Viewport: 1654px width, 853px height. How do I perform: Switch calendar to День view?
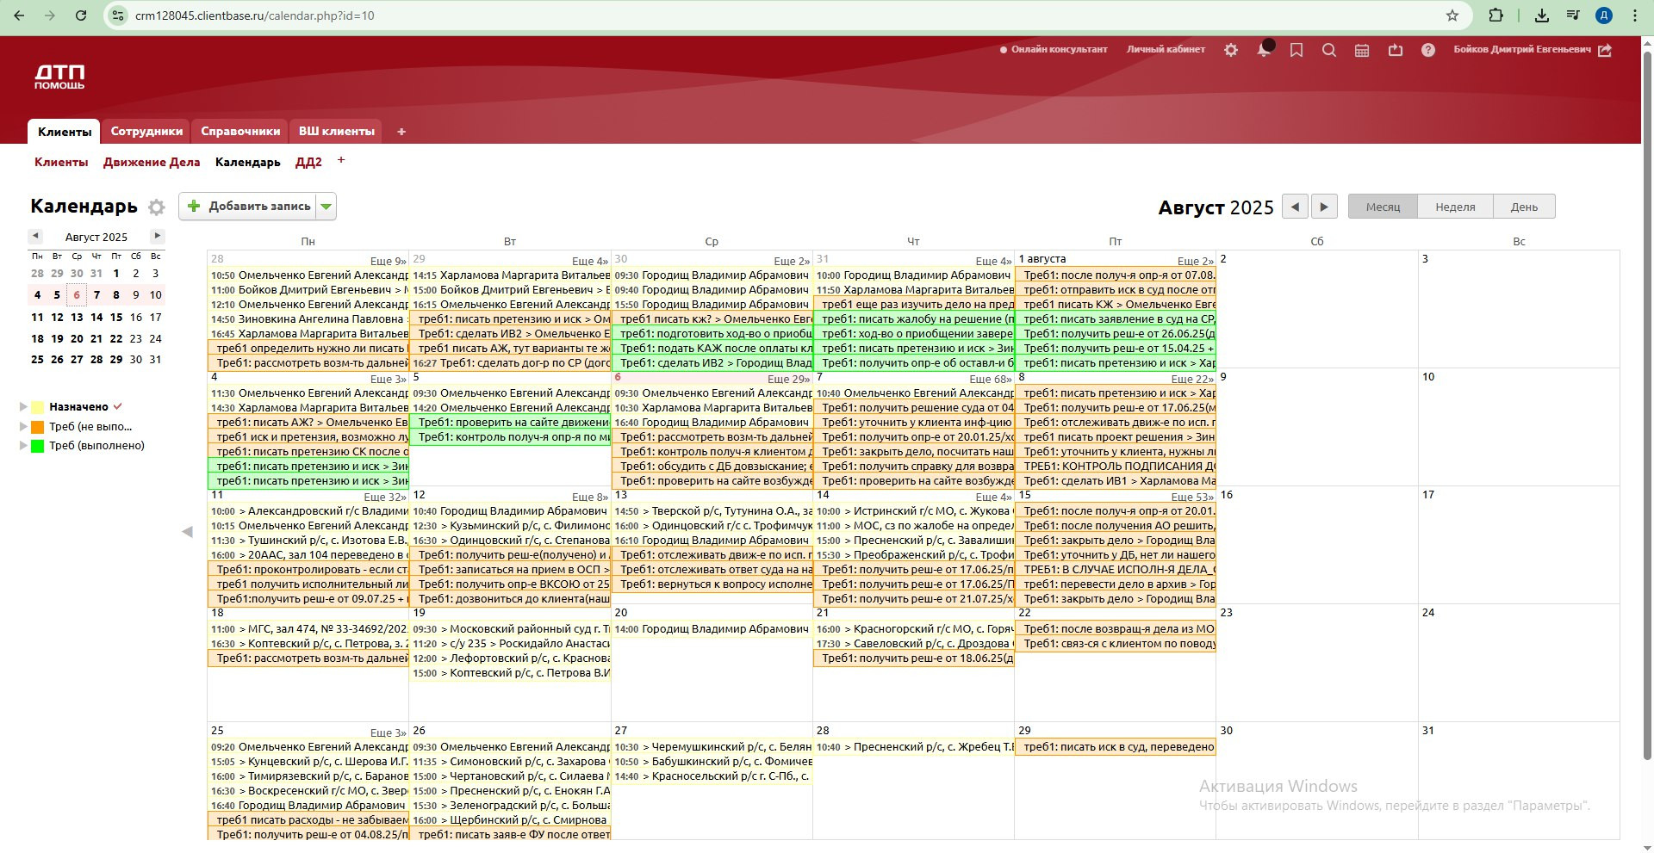coord(1523,207)
